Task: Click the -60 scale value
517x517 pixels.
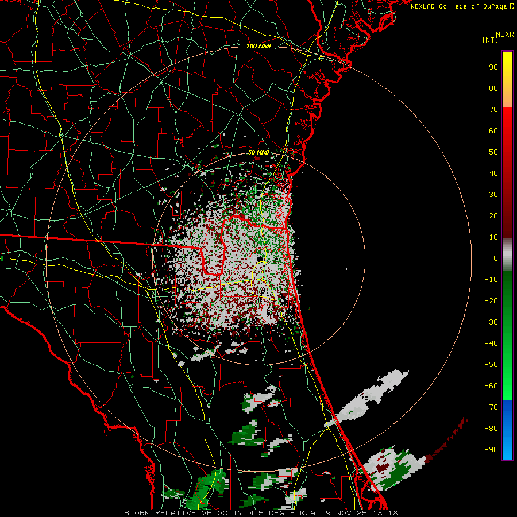Action: 491,386
